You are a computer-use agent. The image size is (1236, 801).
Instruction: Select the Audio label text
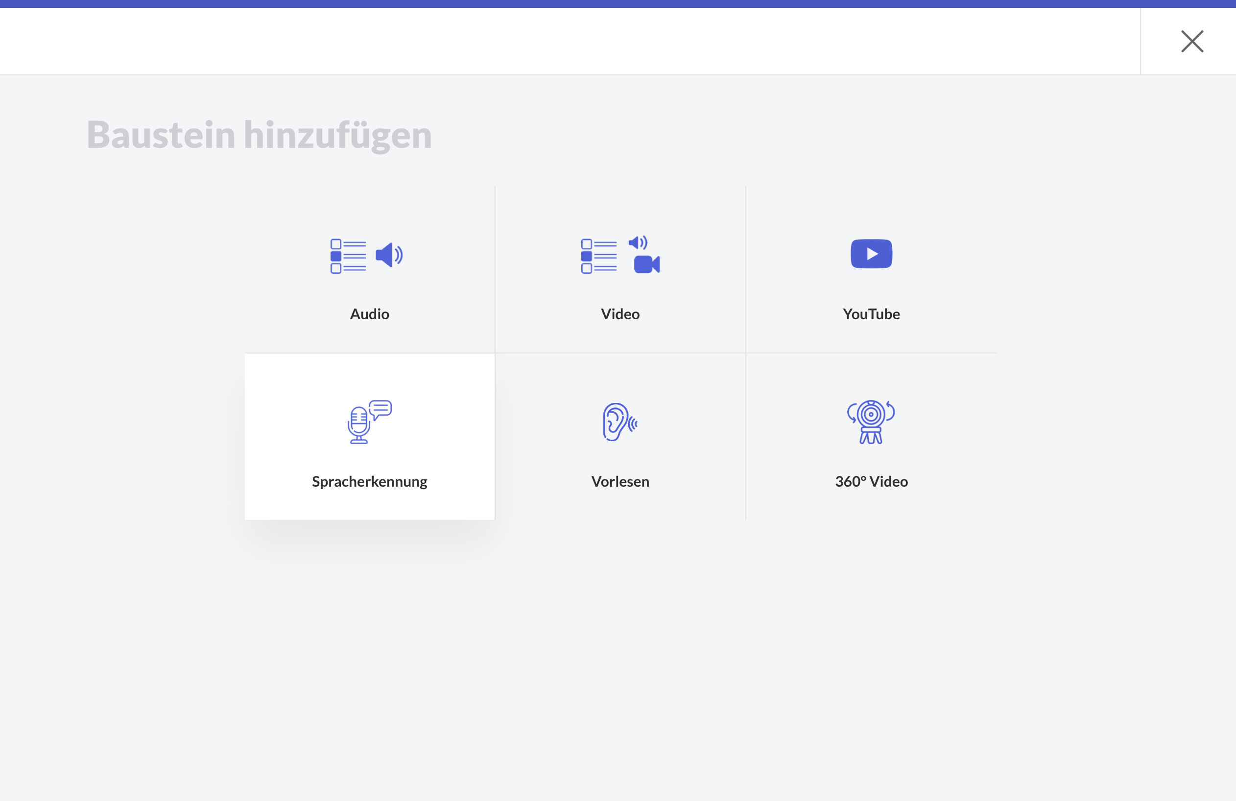click(x=369, y=314)
